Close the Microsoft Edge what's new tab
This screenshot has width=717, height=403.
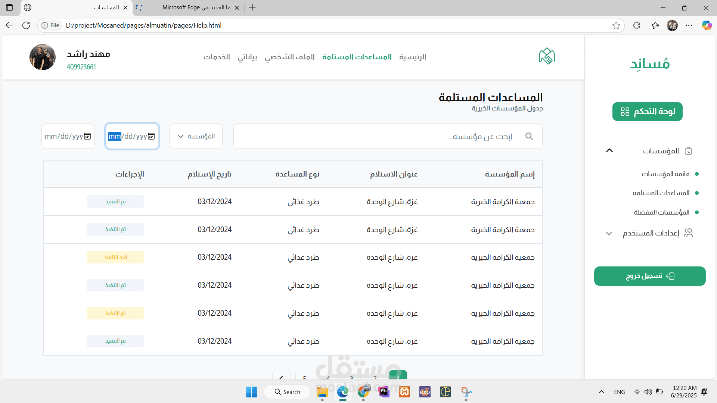pyautogui.click(x=237, y=7)
